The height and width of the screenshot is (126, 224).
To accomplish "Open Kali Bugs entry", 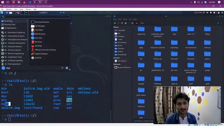I will [x=36, y=46].
